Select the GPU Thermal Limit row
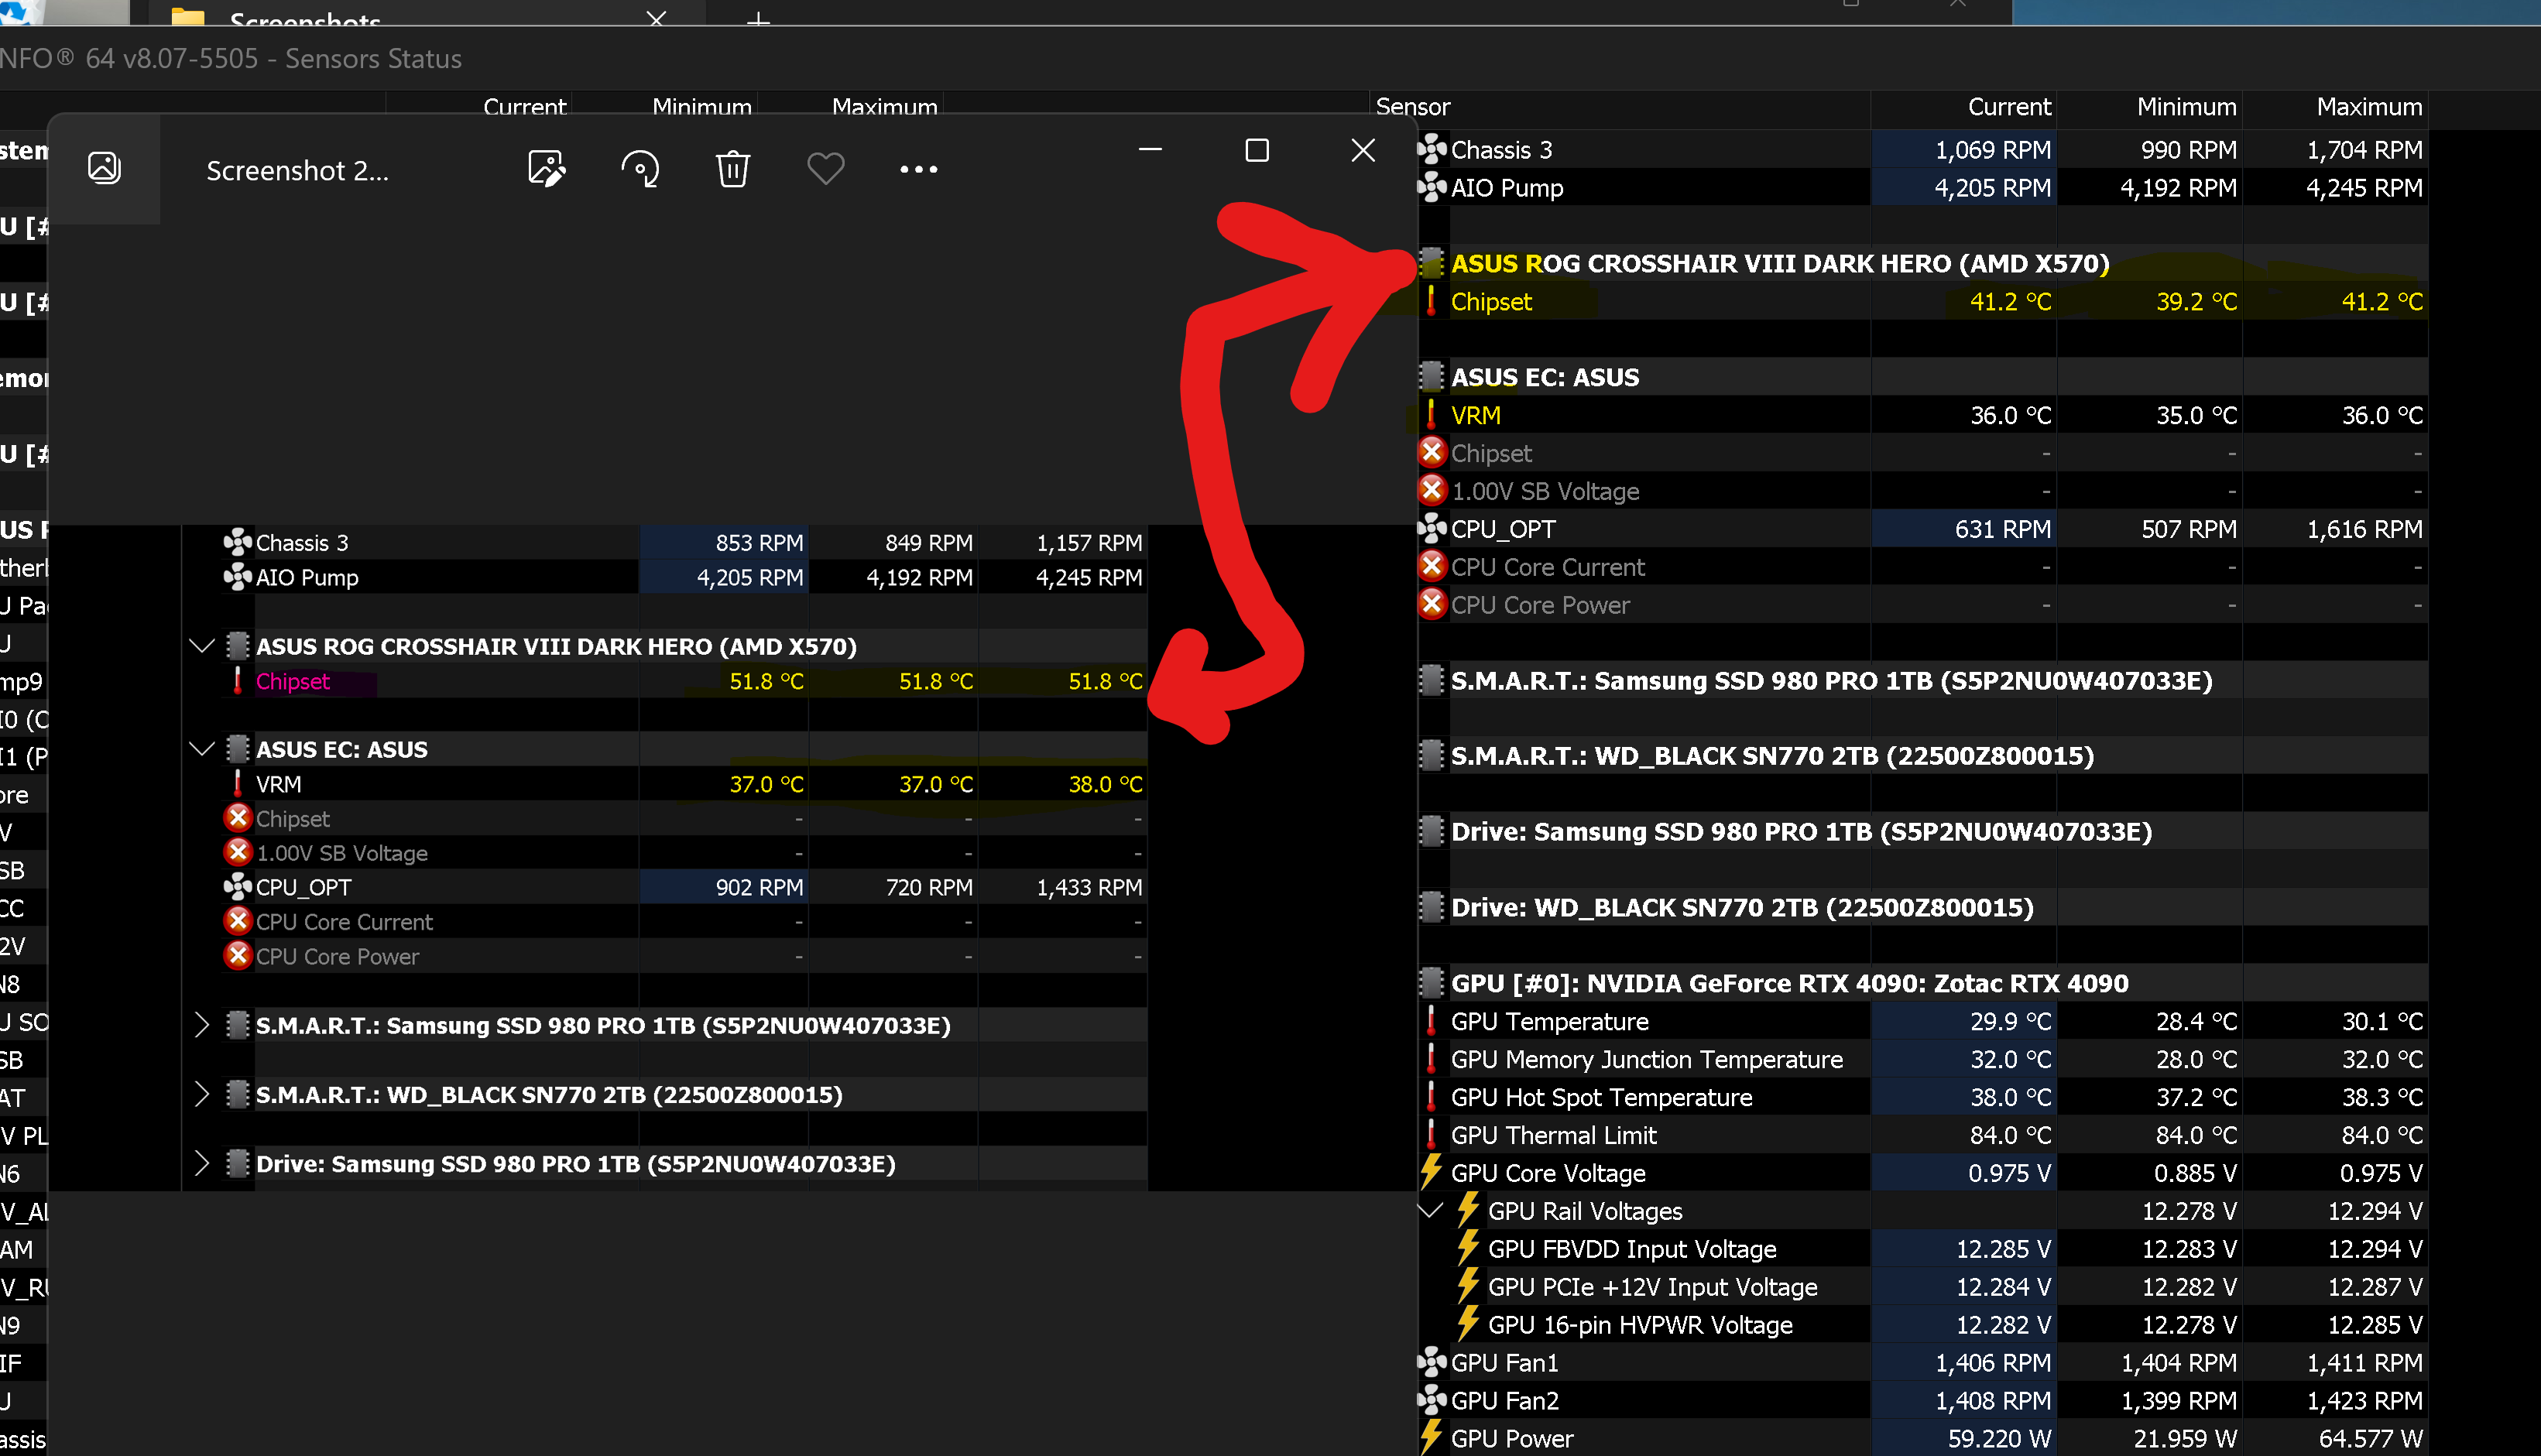Screen dimensions: 2541x1456 pyautogui.click(x=1922, y=1135)
